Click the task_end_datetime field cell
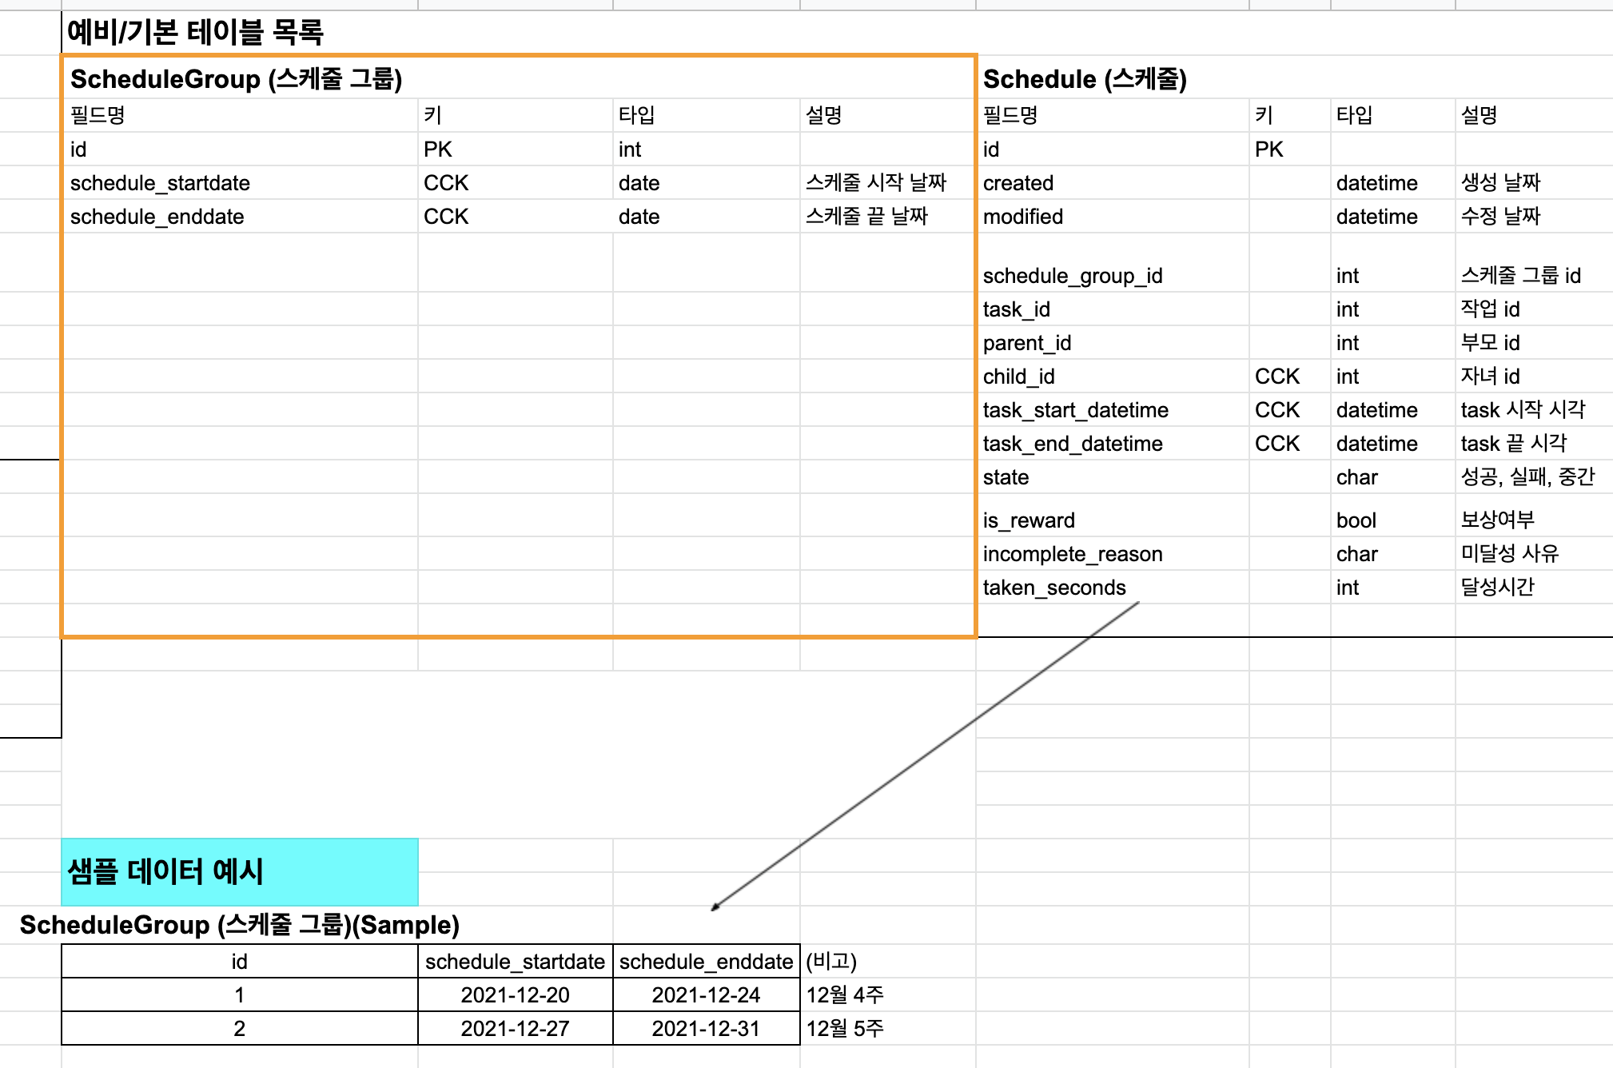The width and height of the screenshot is (1613, 1068). click(x=1072, y=444)
